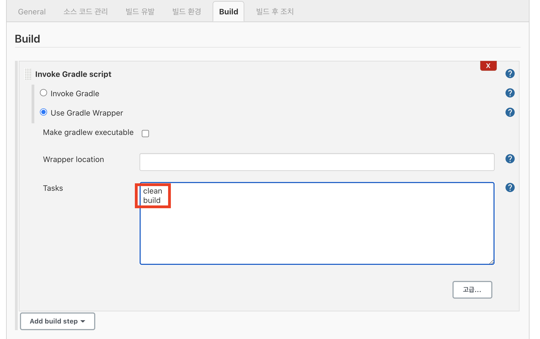Click help icon beside Invoke Gradle option
This screenshot has width=540, height=339.
(x=510, y=93)
